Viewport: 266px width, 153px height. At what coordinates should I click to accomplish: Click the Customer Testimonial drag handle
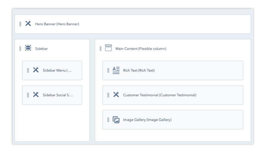point(108,95)
